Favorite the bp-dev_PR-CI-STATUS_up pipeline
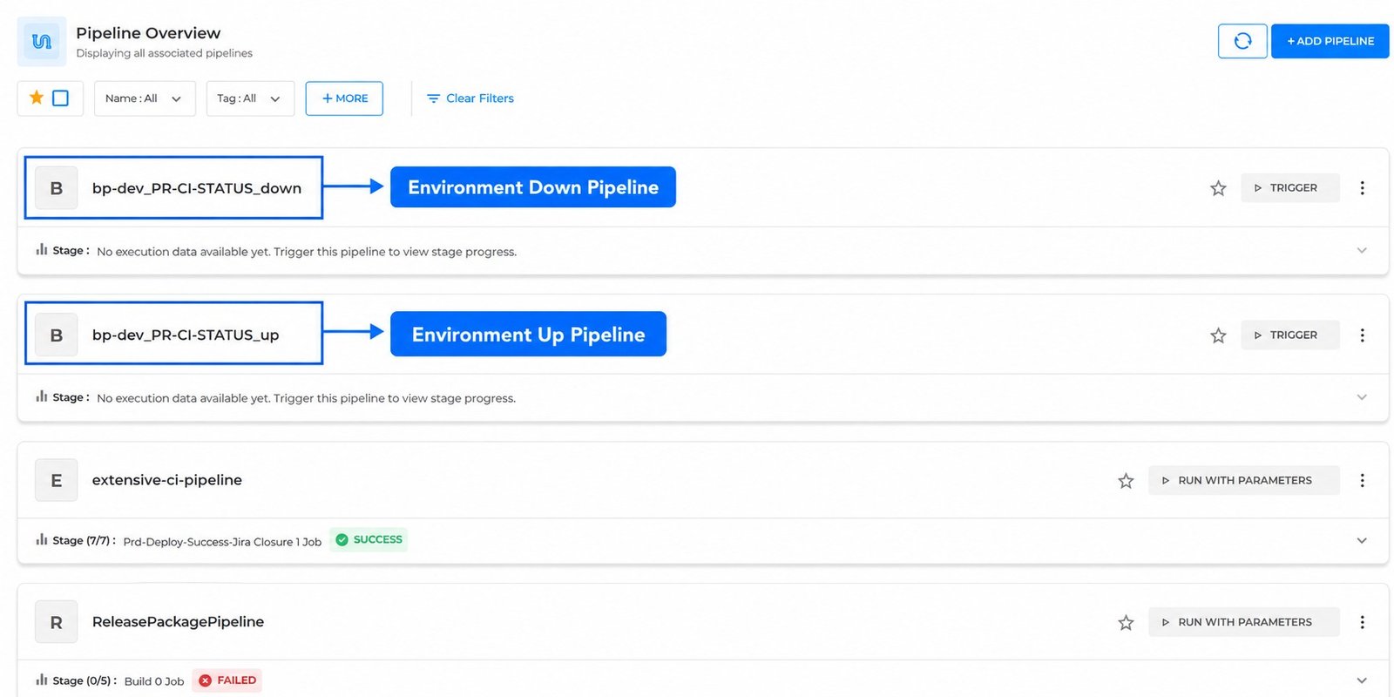The image size is (1394, 697). click(1218, 335)
